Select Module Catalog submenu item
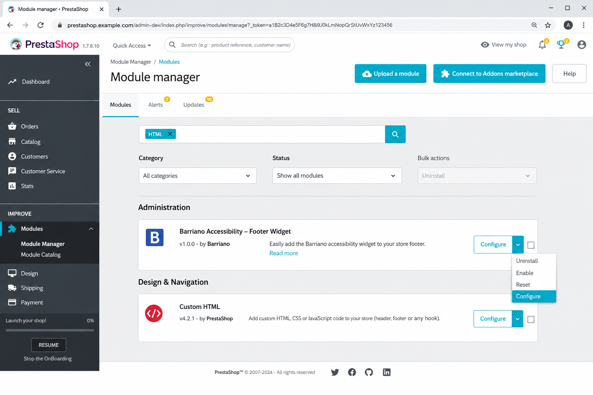This screenshot has width=593, height=395. click(x=41, y=255)
